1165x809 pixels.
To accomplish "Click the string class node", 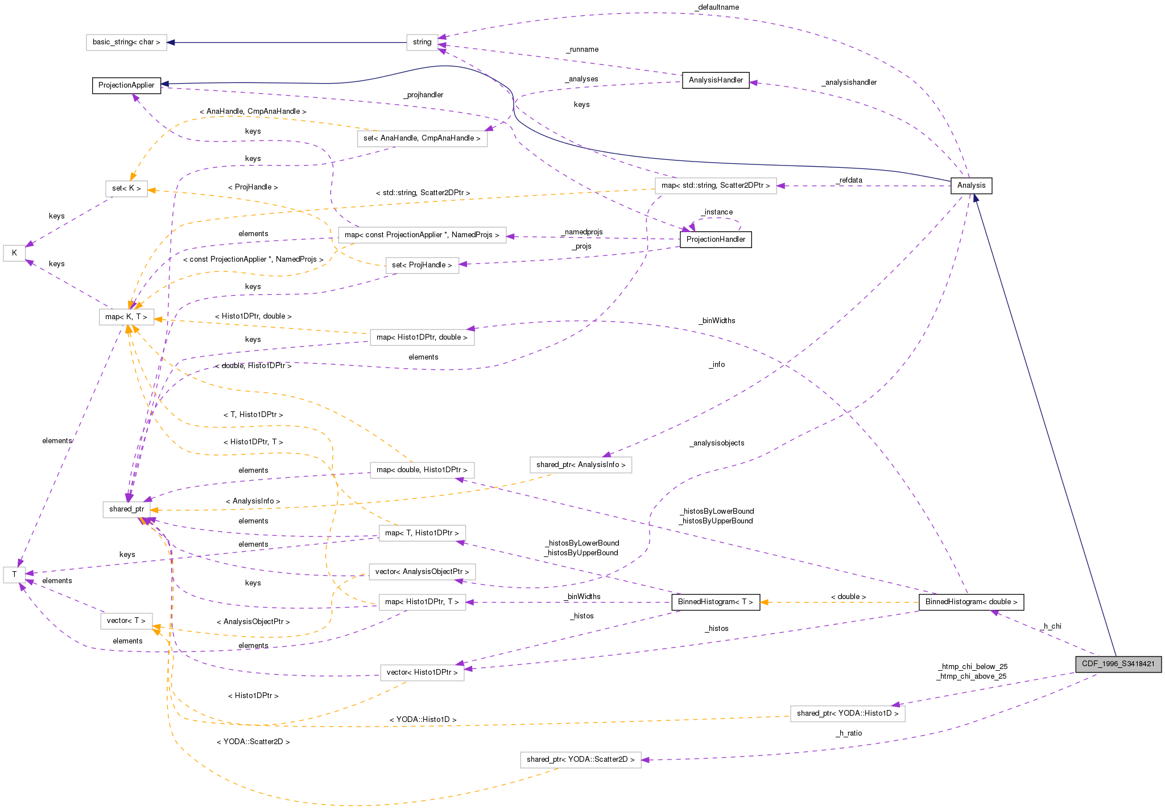I will click(422, 42).
